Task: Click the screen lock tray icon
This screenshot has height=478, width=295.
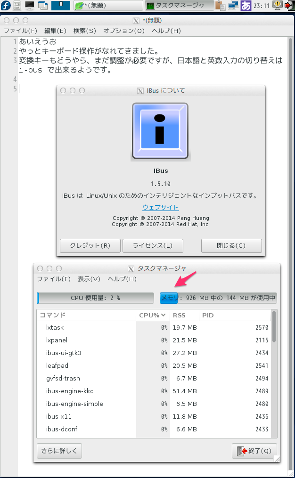Action: pos(277,5)
